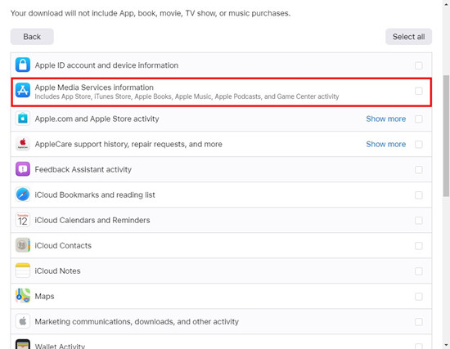Click 'Includes App Store, iTunes Store' description
Viewport: 450px width, 349px height.
187,96
